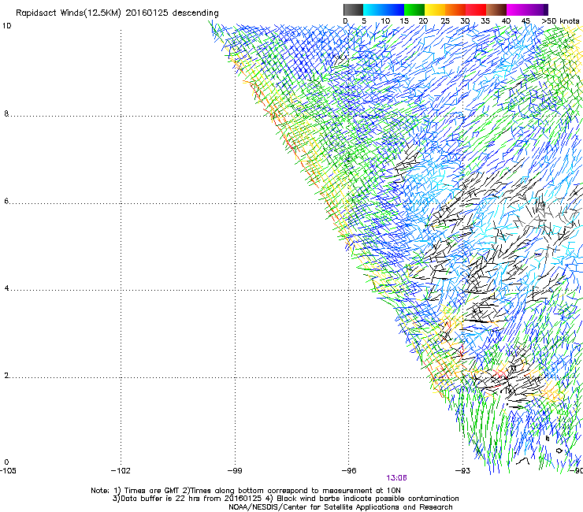Click the -105 longitude axis label

(x=8, y=471)
